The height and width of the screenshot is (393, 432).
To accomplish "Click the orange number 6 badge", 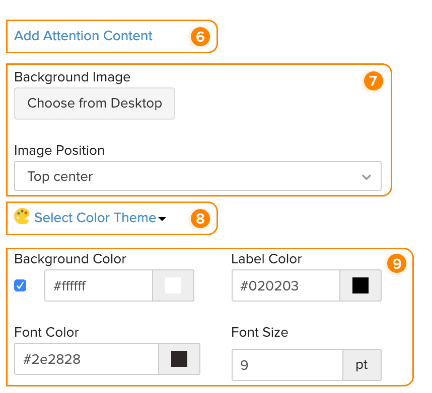I will tap(200, 36).
